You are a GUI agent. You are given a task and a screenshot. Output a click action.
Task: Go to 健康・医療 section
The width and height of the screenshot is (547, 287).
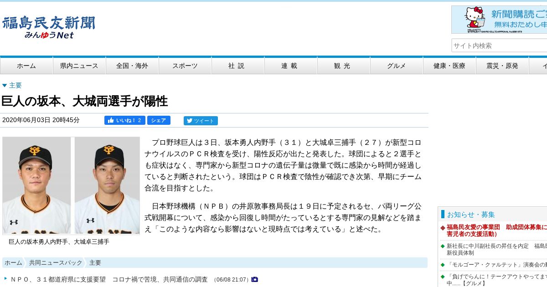pyautogui.click(x=449, y=66)
